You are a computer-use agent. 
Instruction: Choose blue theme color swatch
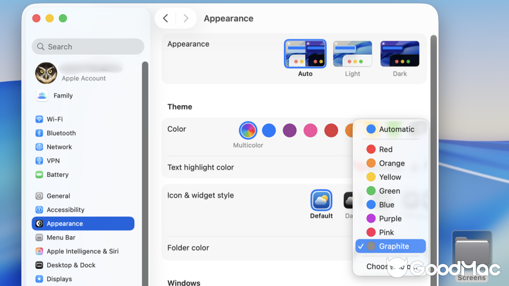click(269, 130)
